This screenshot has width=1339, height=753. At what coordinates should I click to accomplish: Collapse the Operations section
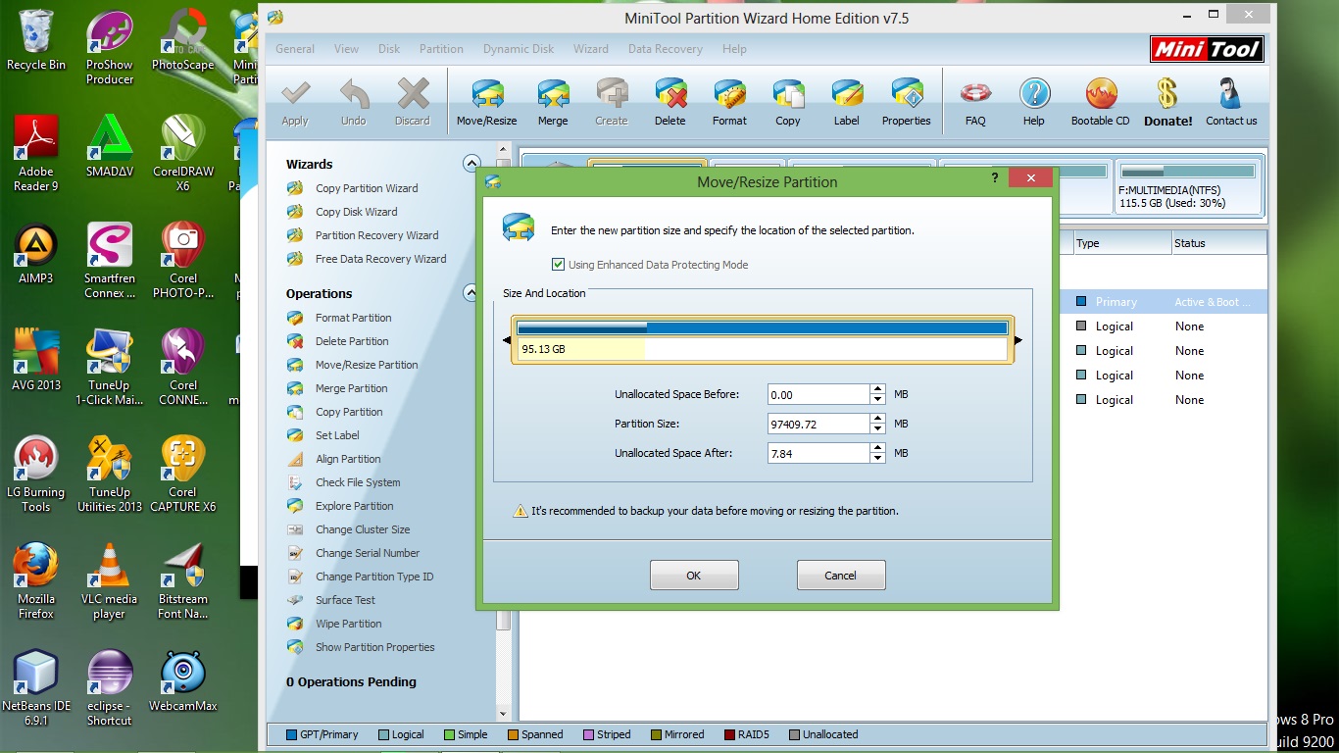coord(471,293)
